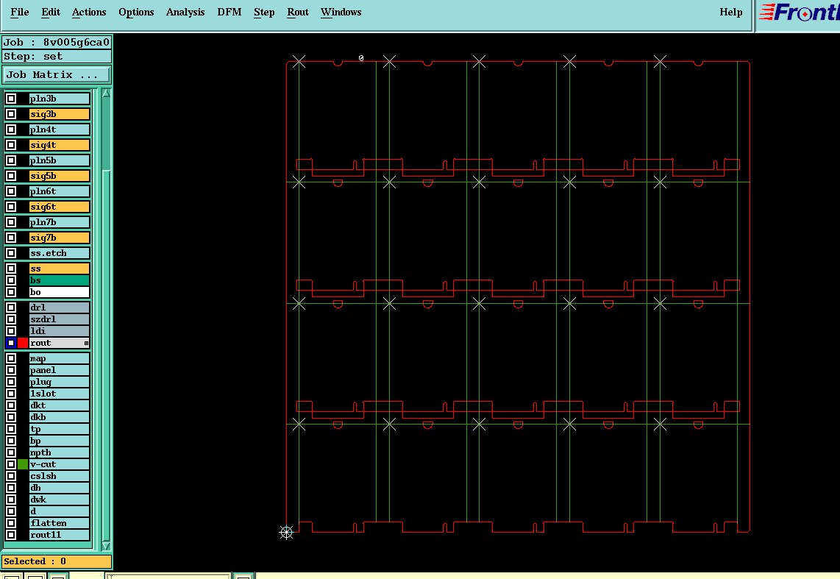Toggle the v-cut layer checkbox
Screen dimensions: 840x579
[x=11, y=464]
